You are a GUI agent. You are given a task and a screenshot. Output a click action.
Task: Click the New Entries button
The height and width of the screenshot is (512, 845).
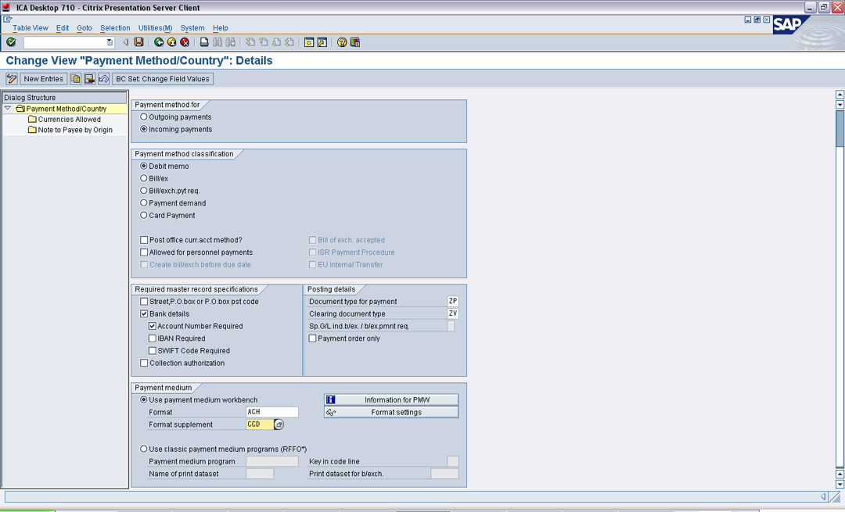pos(43,79)
